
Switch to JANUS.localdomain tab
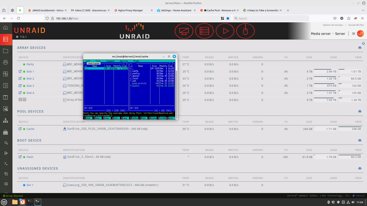click(x=47, y=10)
